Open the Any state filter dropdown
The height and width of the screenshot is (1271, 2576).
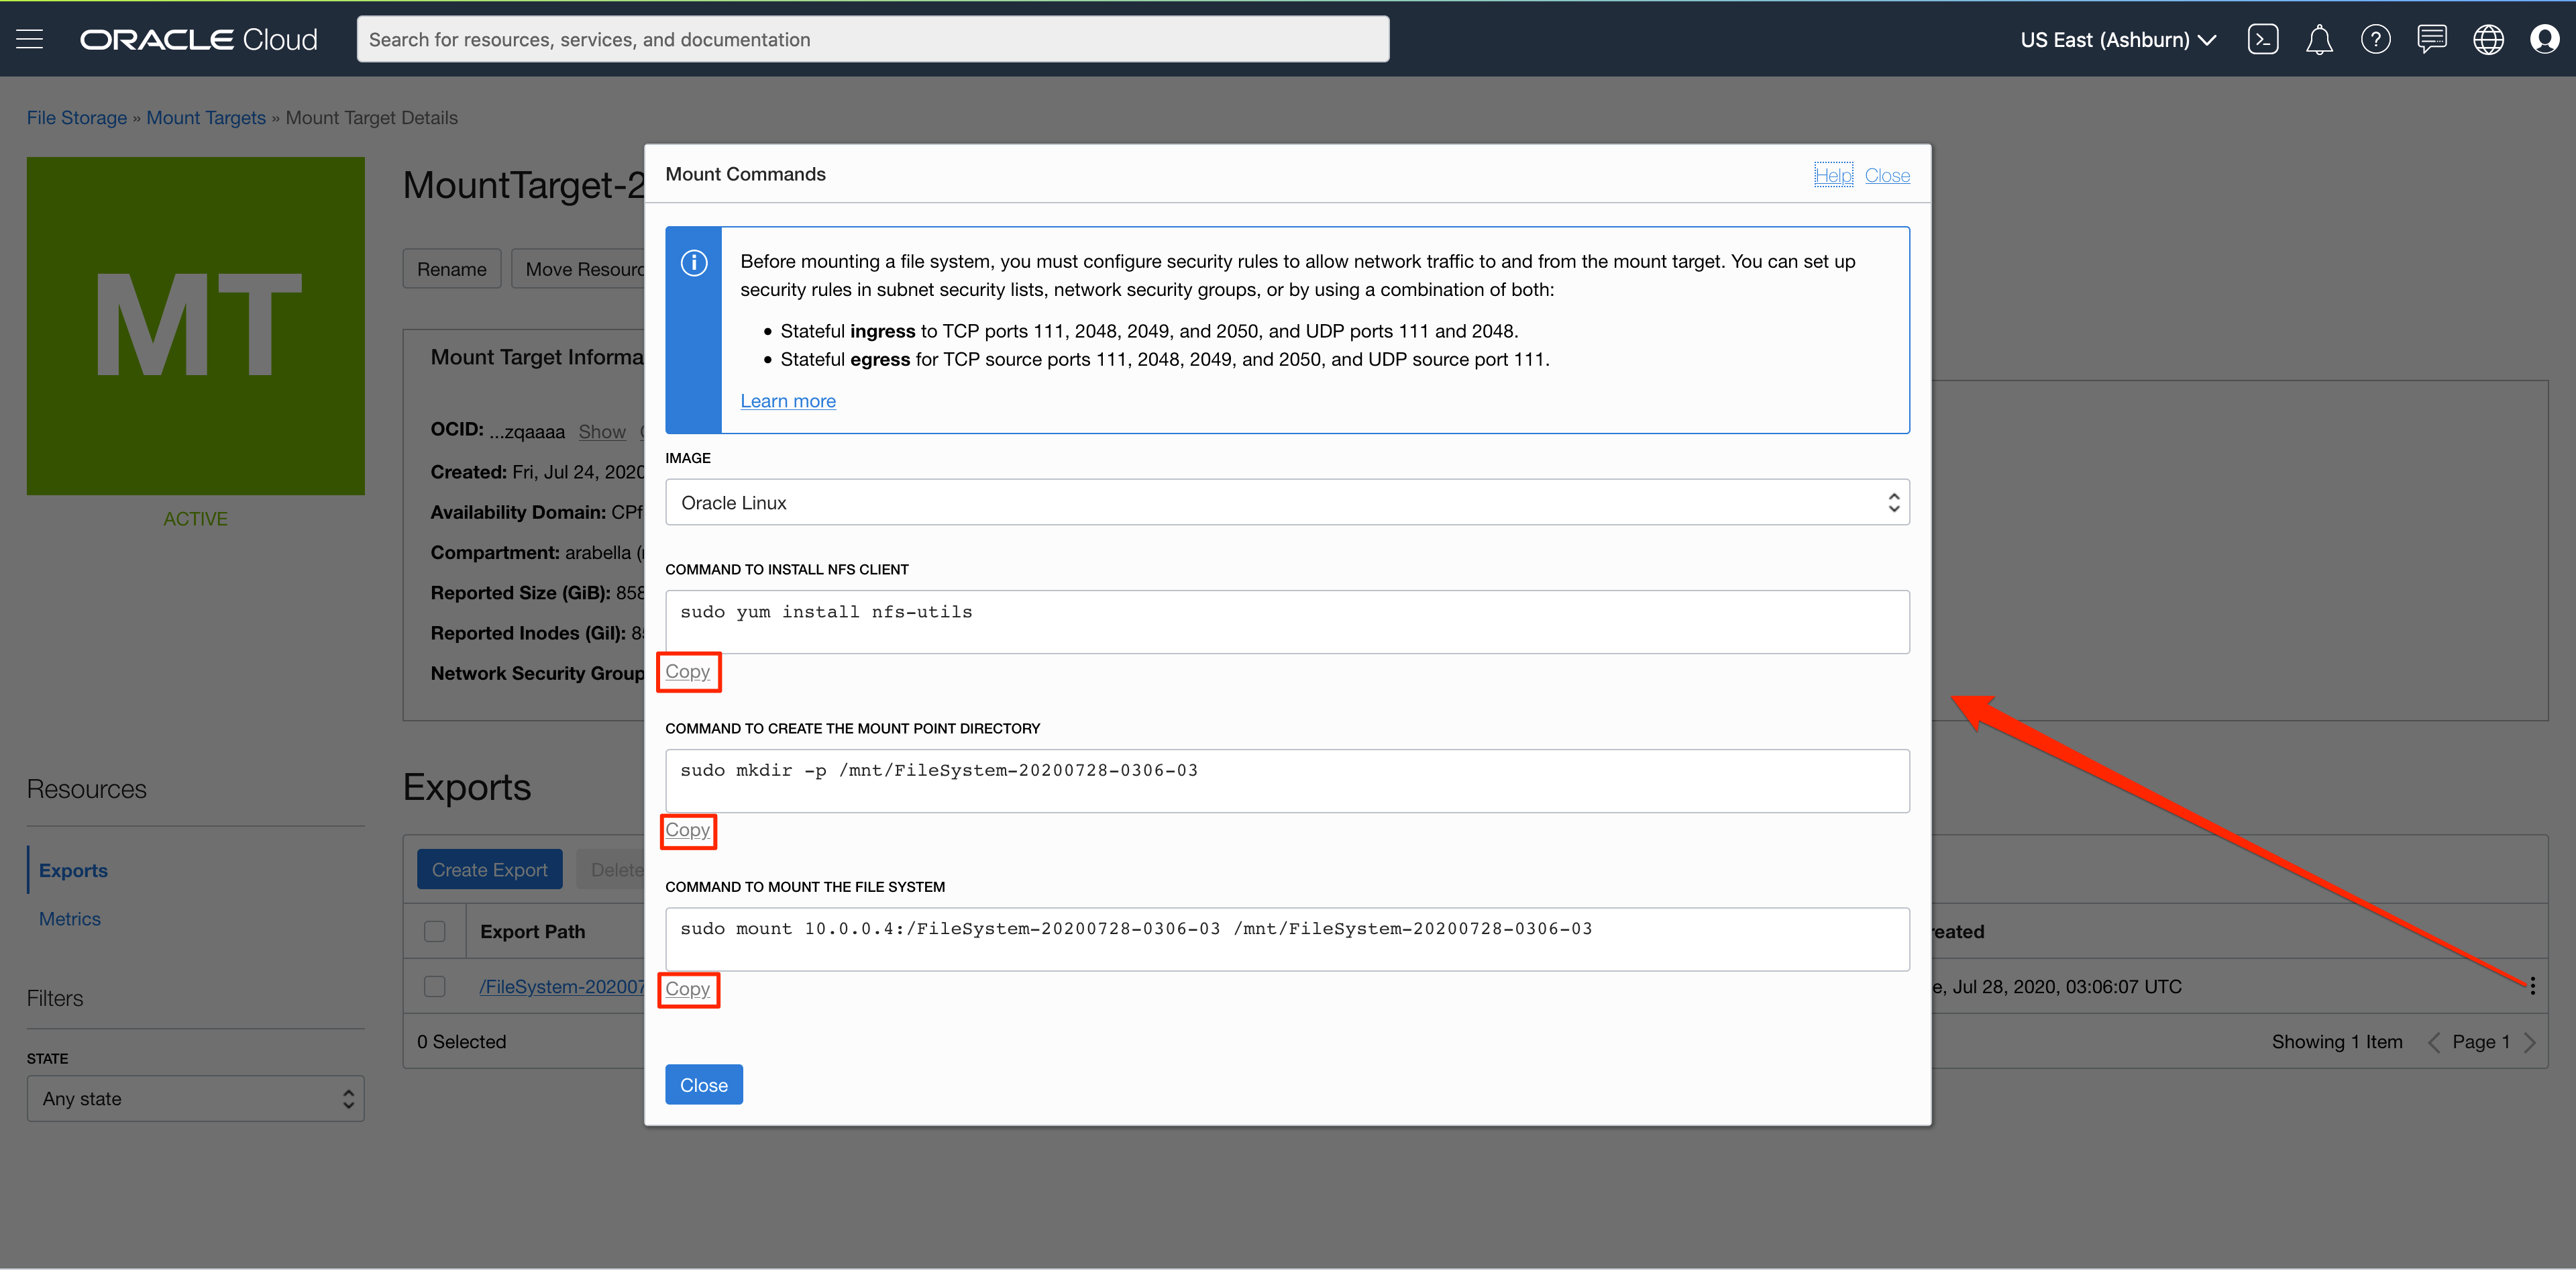[x=196, y=1098]
